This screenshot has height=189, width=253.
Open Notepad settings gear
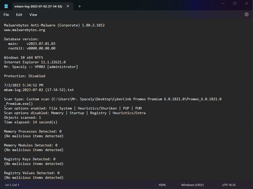point(246,15)
